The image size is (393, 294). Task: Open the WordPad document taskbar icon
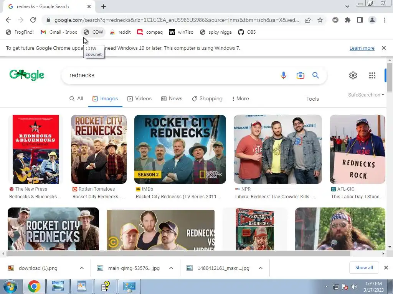click(82, 286)
